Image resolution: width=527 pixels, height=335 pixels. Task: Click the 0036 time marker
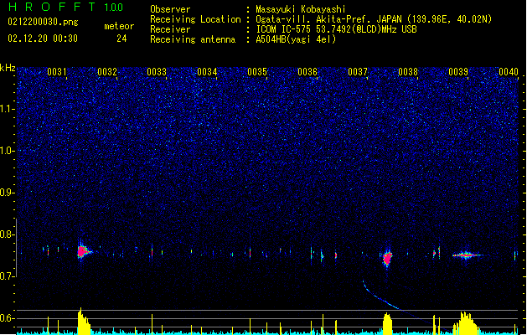[307, 72]
